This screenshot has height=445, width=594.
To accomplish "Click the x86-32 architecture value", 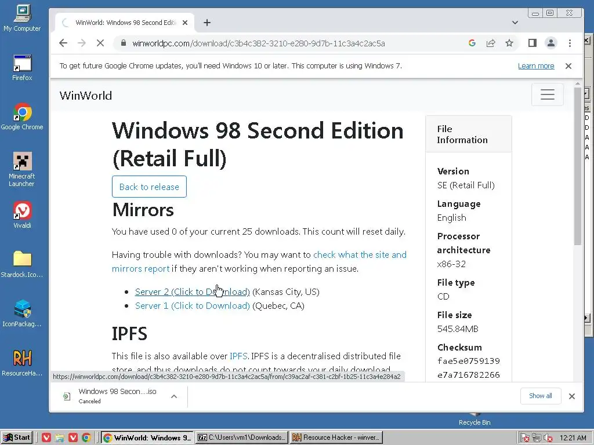I will (451, 264).
